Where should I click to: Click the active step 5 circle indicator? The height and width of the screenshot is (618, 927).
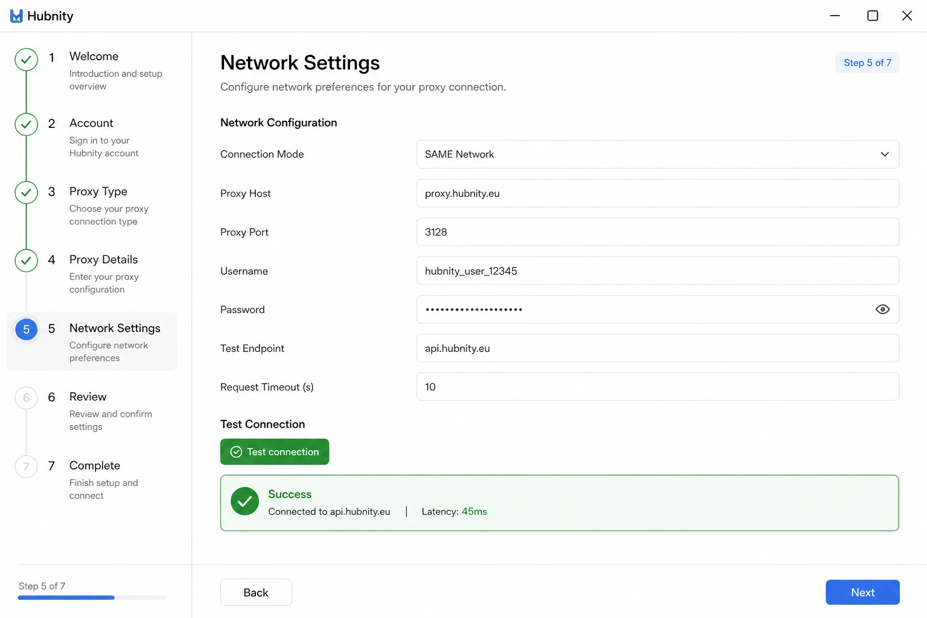click(x=26, y=329)
